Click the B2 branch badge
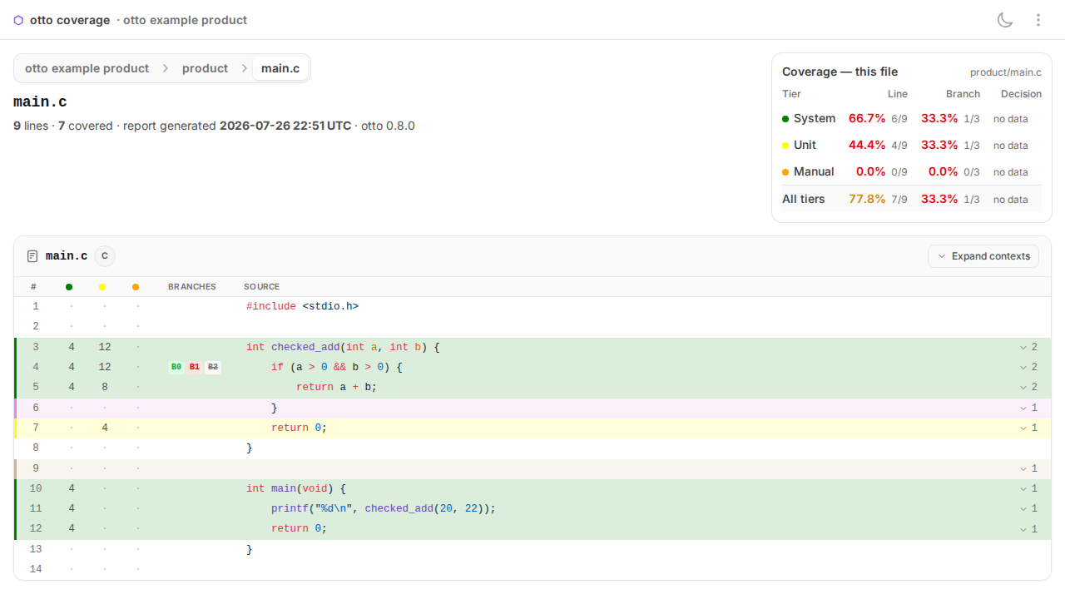The height and width of the screenshot is (599, 1065). point(213,367)
